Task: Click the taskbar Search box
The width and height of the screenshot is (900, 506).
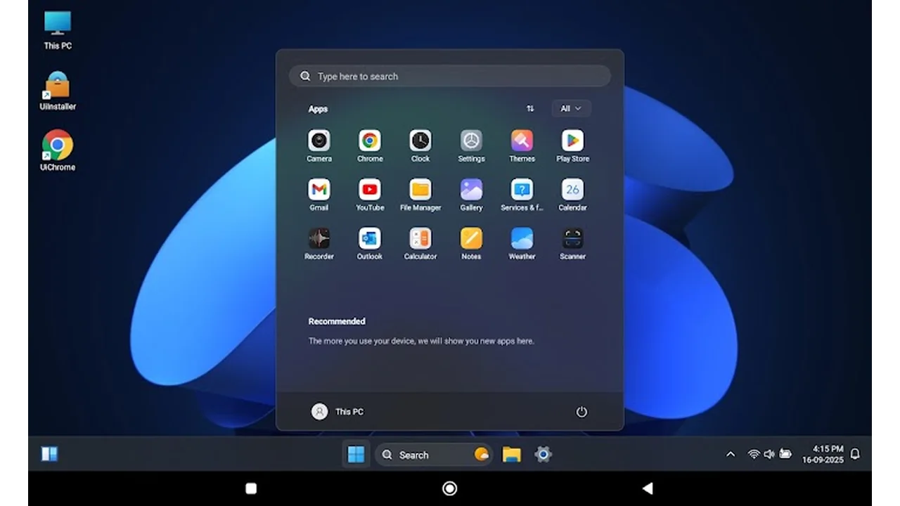Action: coord(434,455)
